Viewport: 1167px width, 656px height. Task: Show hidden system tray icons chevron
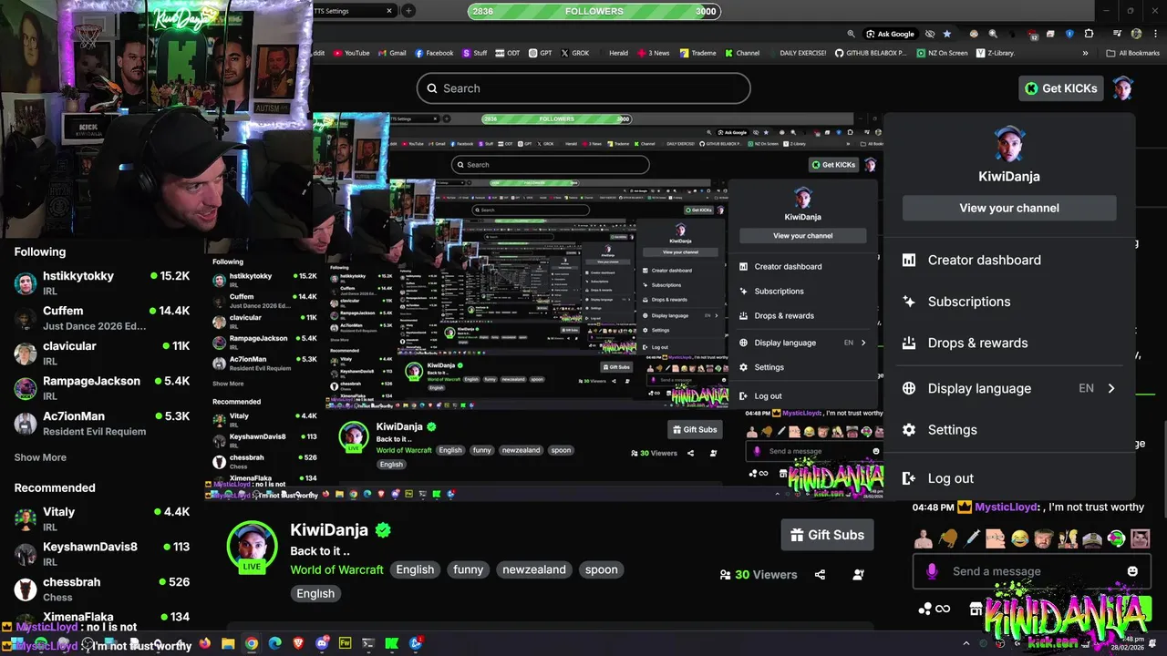pyautogui.click(x=966, y=643)
